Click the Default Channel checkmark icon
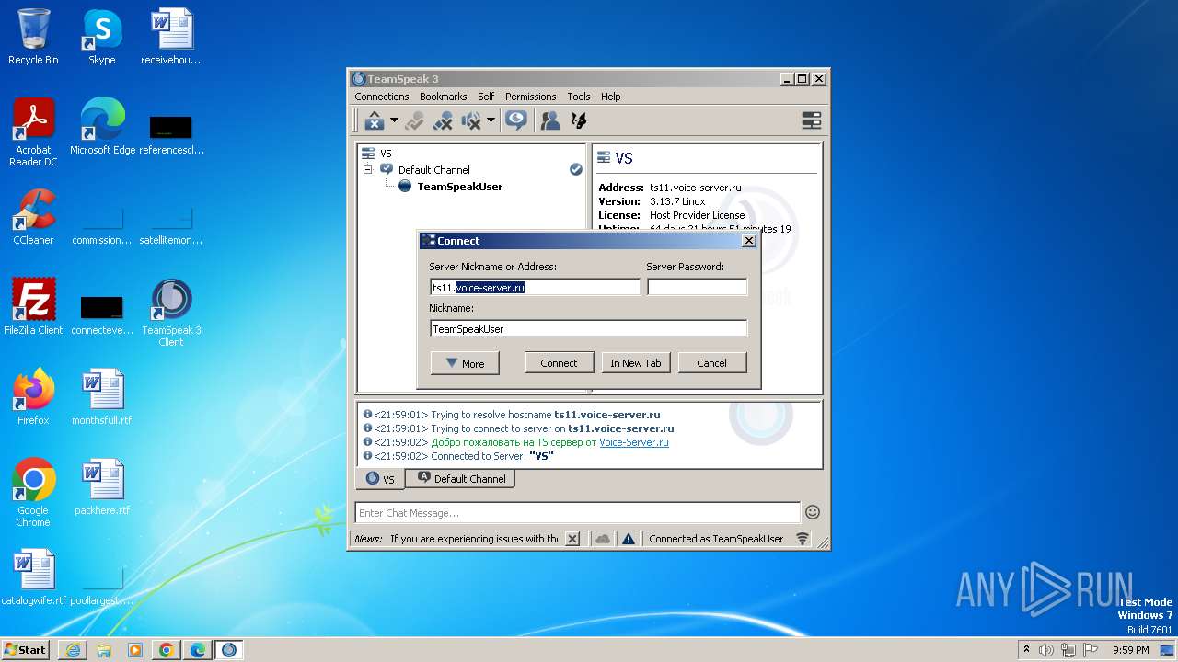 576,169
